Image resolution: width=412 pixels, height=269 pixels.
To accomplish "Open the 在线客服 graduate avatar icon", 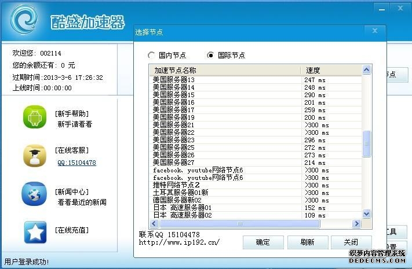I will 35,156.
